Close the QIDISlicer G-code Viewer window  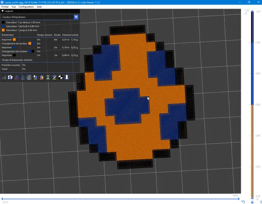click(x=258, y=2)
